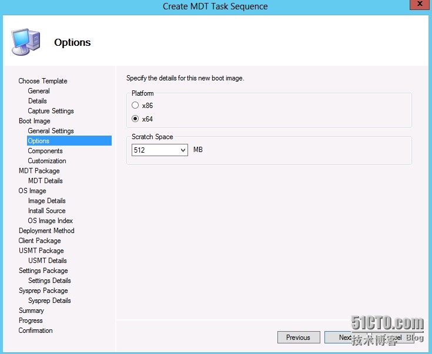Select OS Image step
The image size is (432, 354).
pos(32,191)
